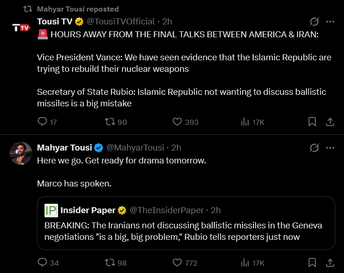This screenshot has width=344, height=273.
Task: Bookmark the Mahyar Tousi post
Action: click(312, 263)
